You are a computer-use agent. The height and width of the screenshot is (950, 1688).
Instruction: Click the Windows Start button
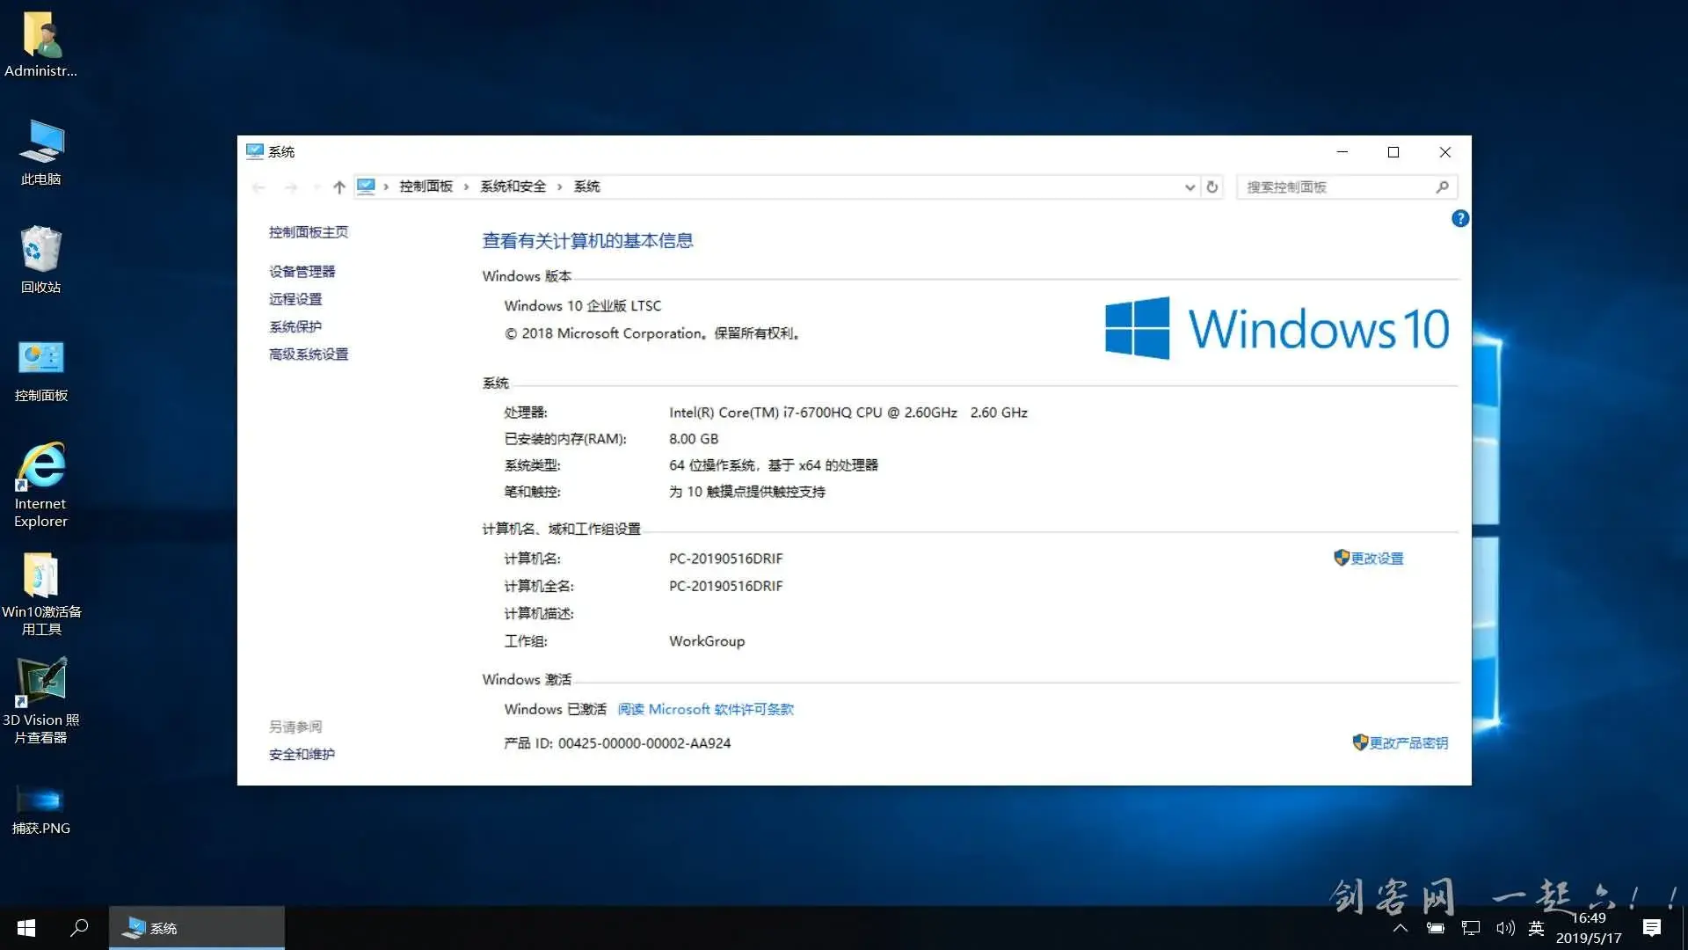point(26,928)
